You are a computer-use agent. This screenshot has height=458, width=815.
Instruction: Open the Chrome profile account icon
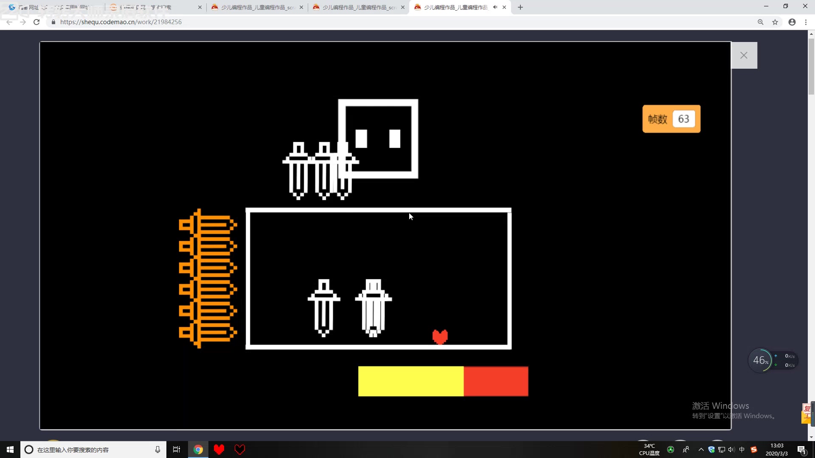792,22
